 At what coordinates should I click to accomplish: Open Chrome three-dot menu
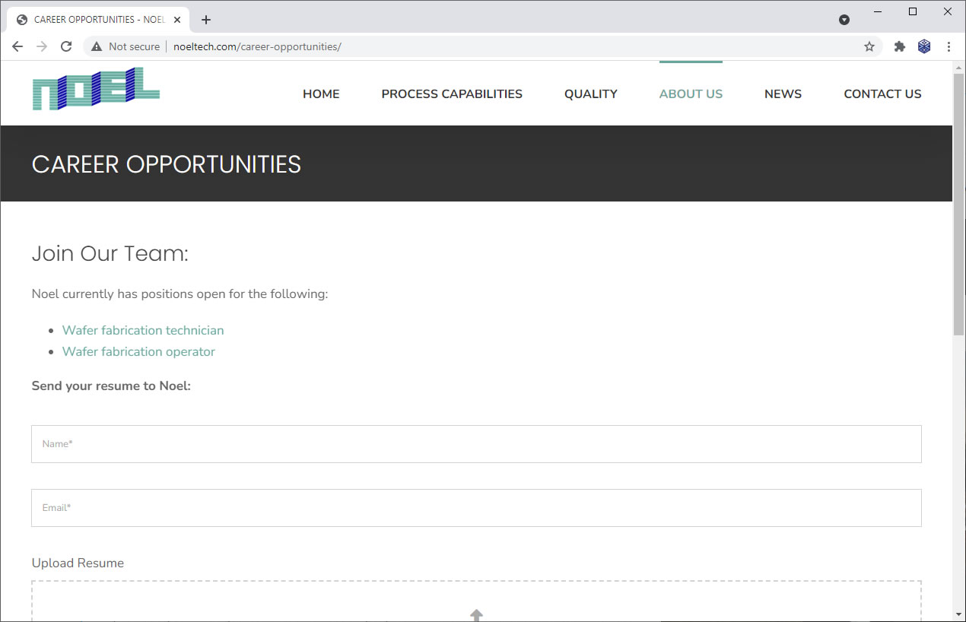949,46
